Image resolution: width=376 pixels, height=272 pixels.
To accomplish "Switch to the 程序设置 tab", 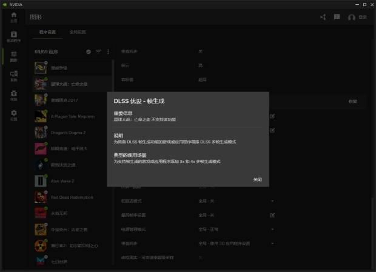I will [x=47, y=32].
